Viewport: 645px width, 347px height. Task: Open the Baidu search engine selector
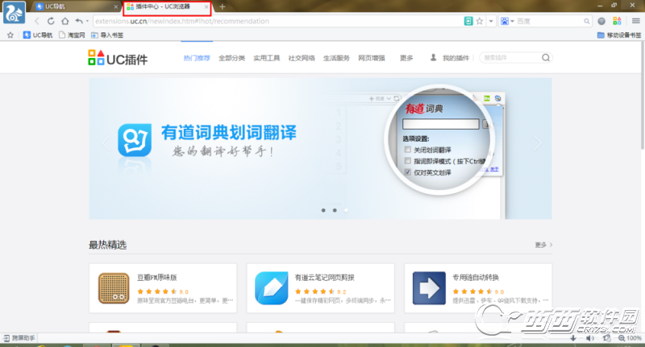pyautogui.click(x=507, y=21)
